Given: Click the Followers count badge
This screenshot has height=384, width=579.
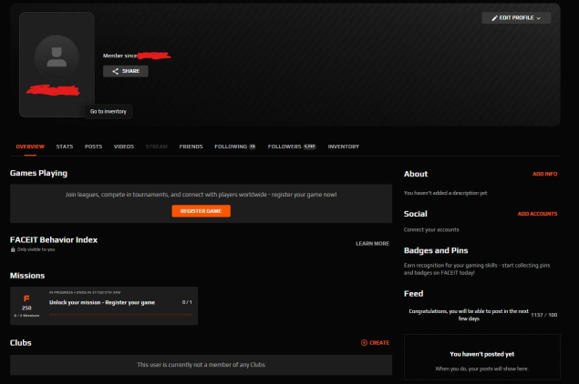Looking at the screenshot, I should (309, 147).
